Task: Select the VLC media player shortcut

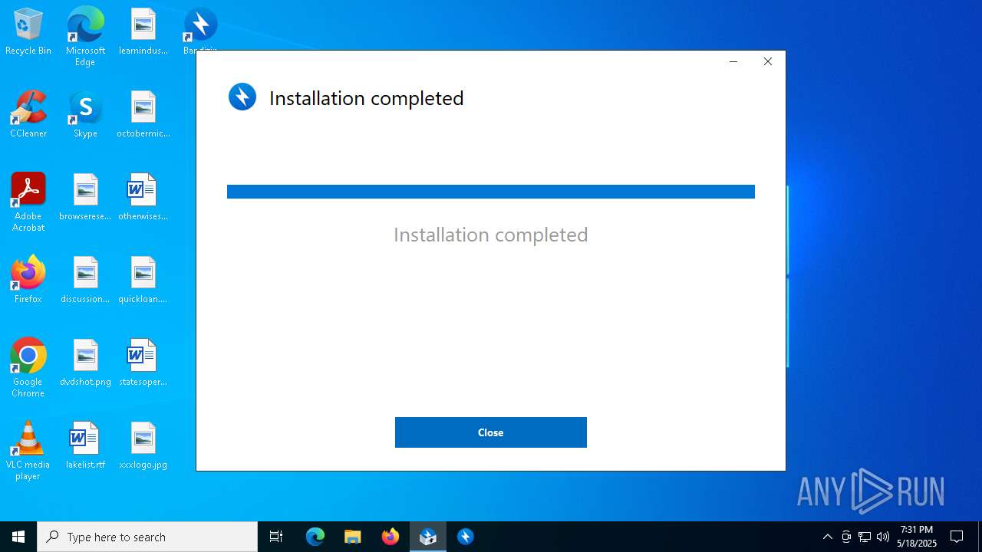Action: click(x=28, y=451)
